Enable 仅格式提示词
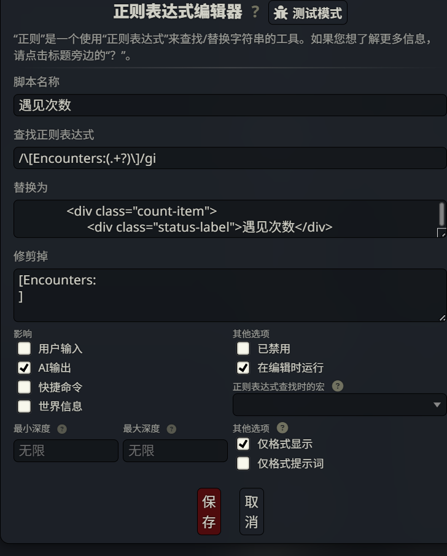447x556 pixels. click(243, 463)
